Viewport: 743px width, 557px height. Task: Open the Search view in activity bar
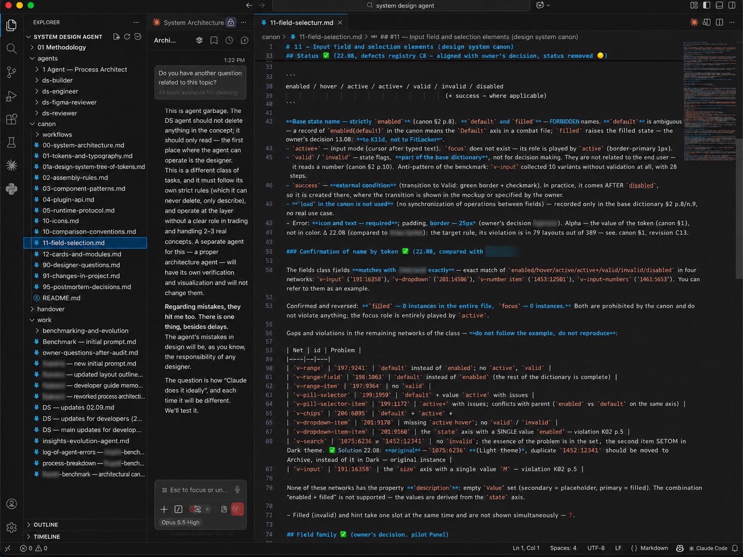[x=11, y=49]
